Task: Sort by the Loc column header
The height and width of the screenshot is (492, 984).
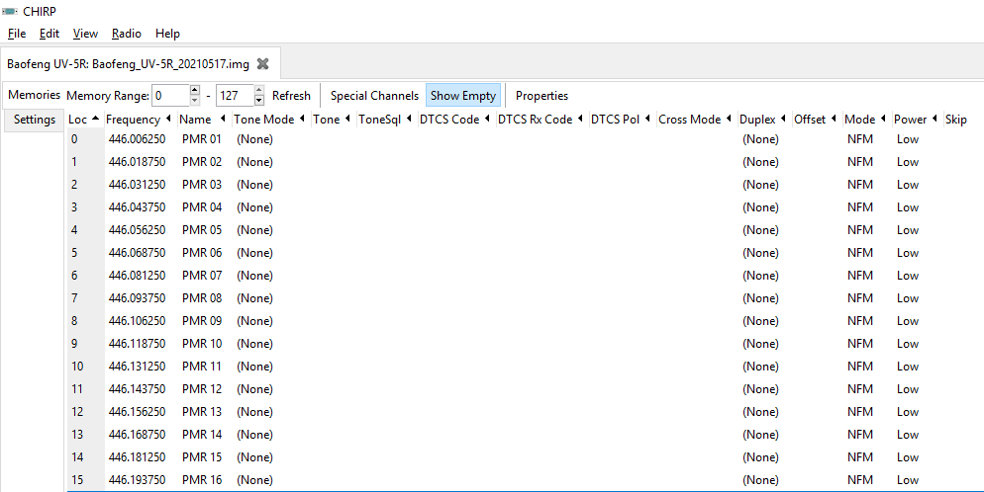Action: point(84,119)
